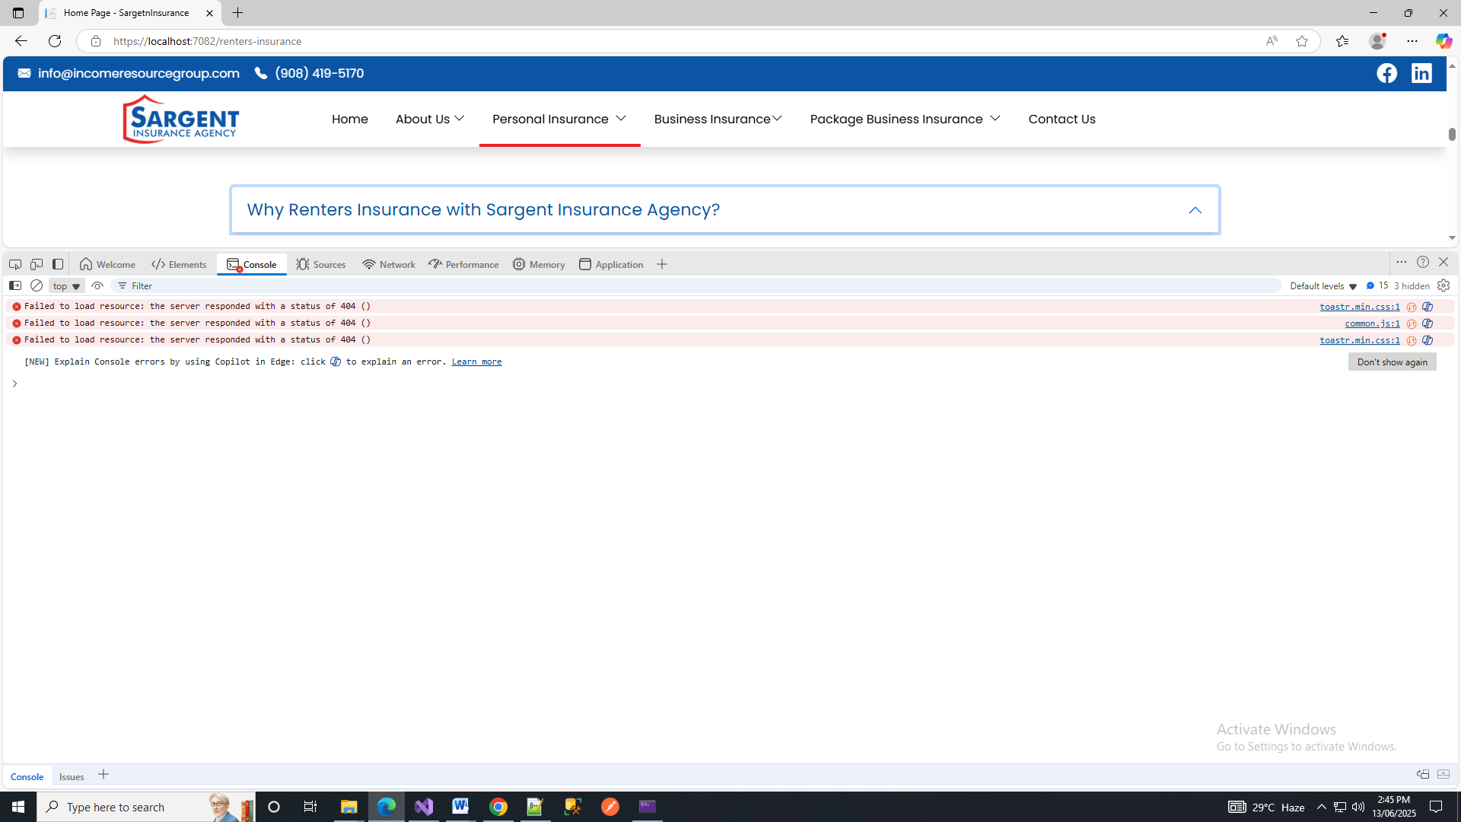This screenshot has height=822, width=1461.
Task: Toggle the DevTools dock side activity bar icon
Action: click(x=58, y=264)
